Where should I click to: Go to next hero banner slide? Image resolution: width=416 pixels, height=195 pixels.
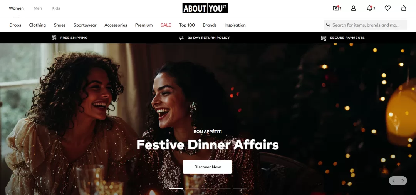[403, 181]
